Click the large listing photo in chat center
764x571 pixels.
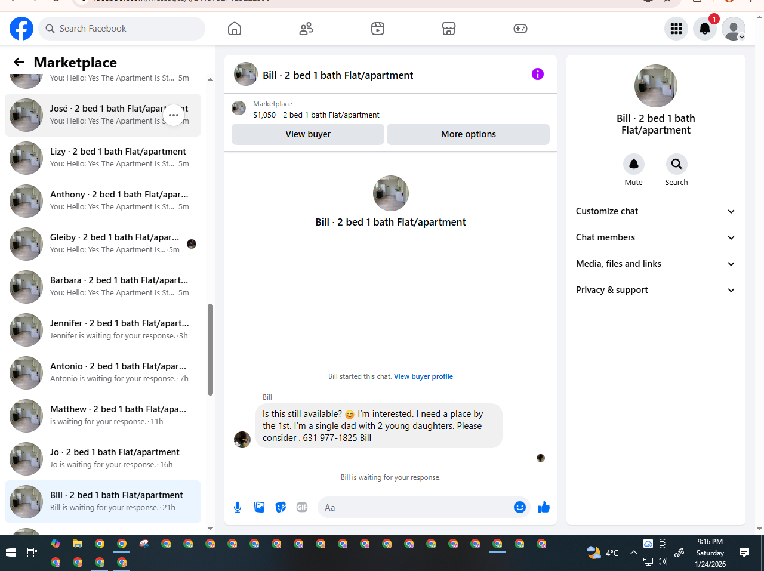point(391,193)
